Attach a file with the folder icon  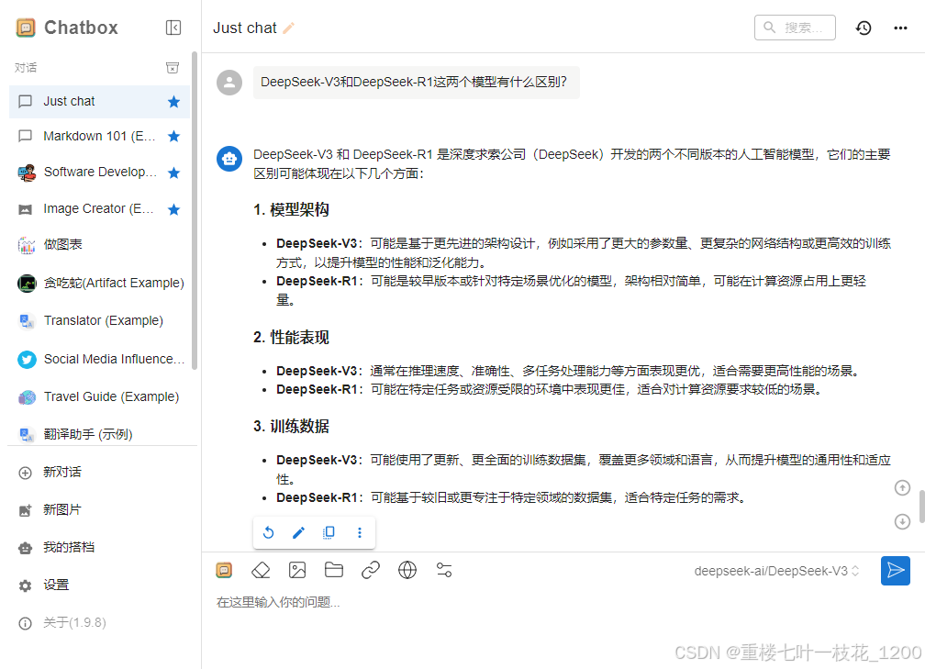click(x=334, y=570)
